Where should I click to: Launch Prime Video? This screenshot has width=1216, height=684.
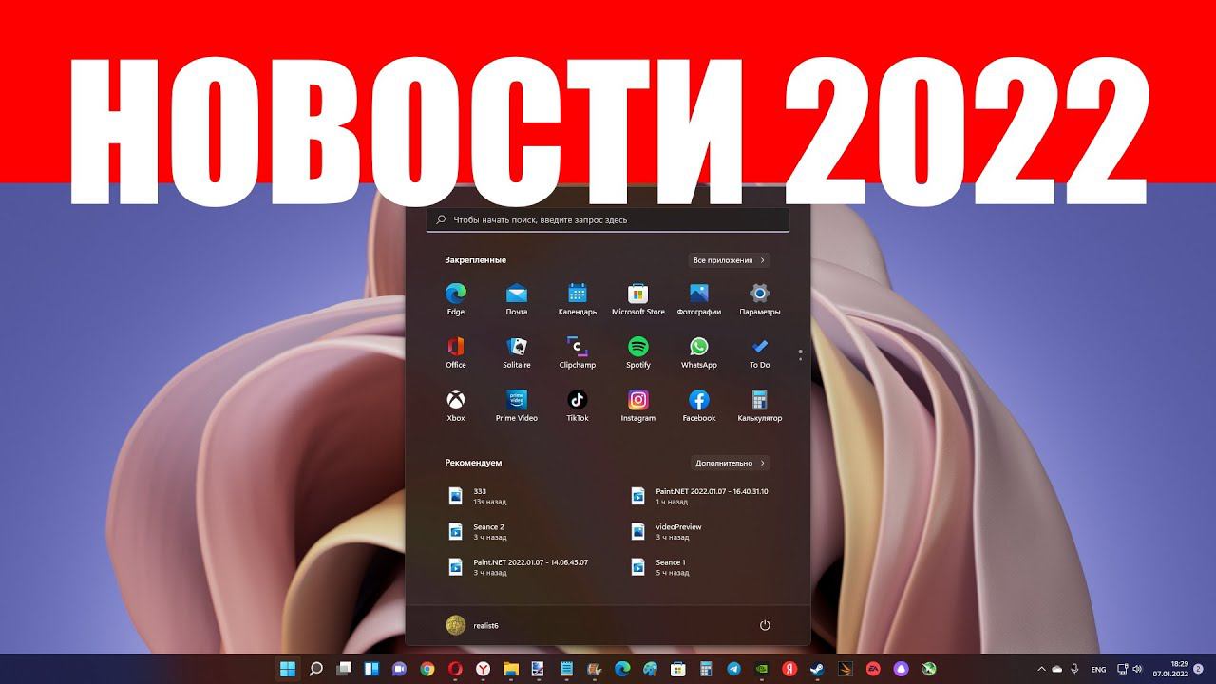click(x=517, y=405)
